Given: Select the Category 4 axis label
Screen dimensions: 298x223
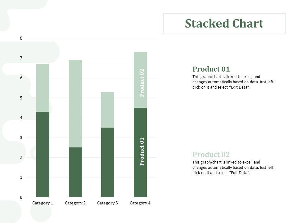Looking at the screenshot, I should [140, 203].
